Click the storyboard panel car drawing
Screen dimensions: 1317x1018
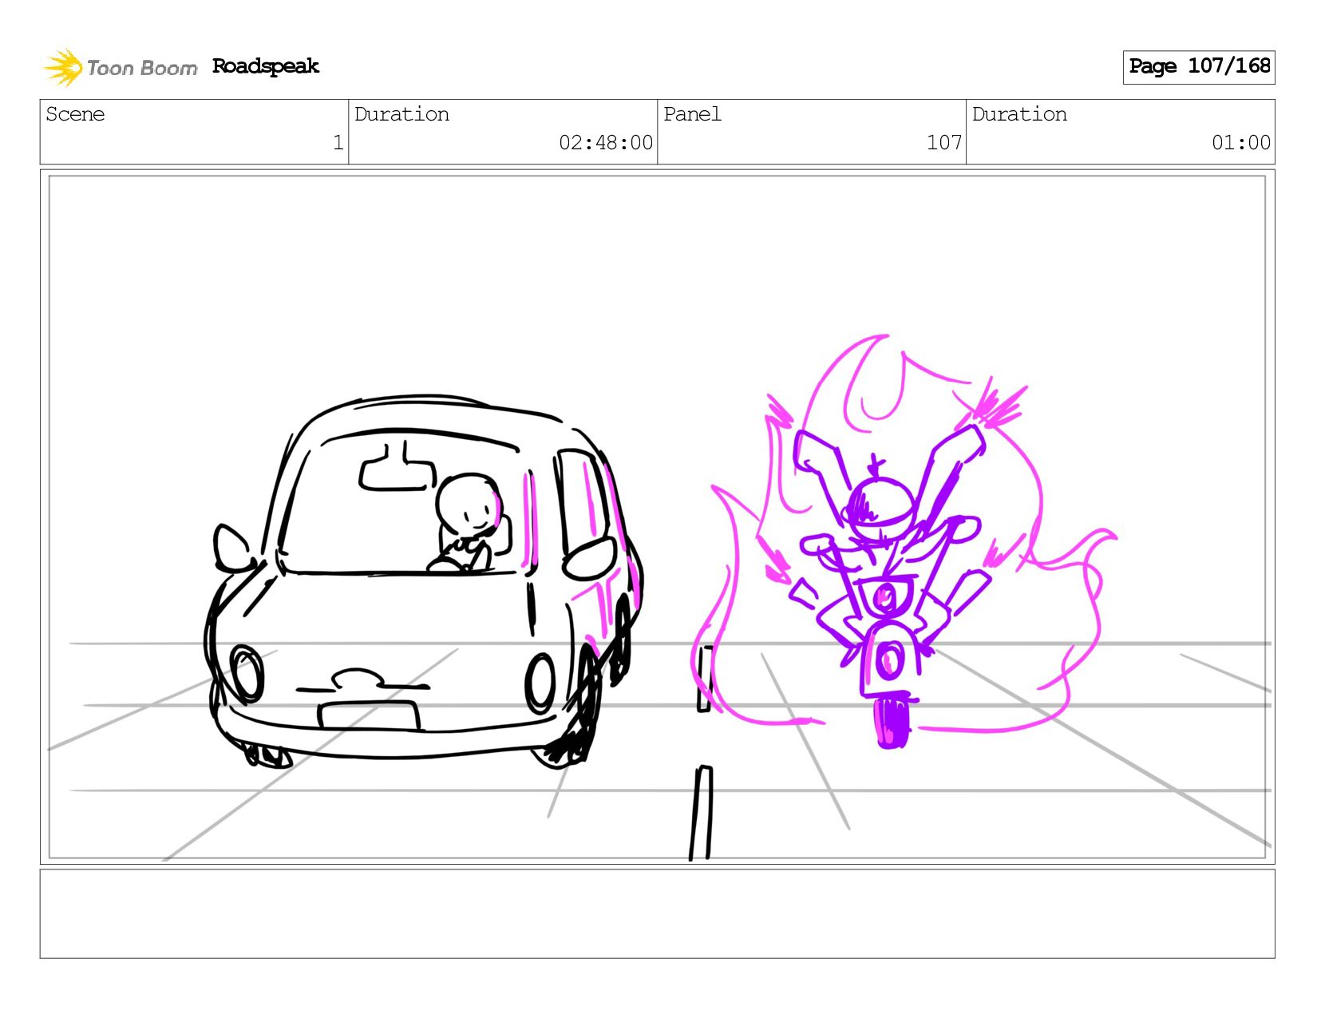click(423, 581)
